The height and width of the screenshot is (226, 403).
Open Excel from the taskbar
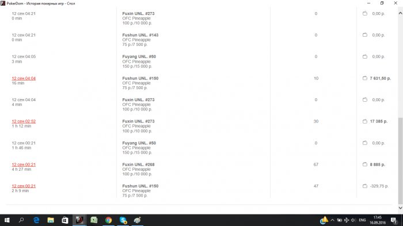[94, 220]
